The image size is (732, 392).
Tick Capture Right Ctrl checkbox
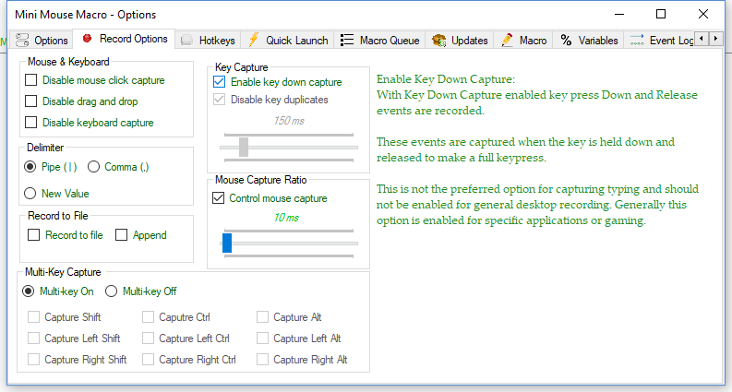[x=148, y=360]
